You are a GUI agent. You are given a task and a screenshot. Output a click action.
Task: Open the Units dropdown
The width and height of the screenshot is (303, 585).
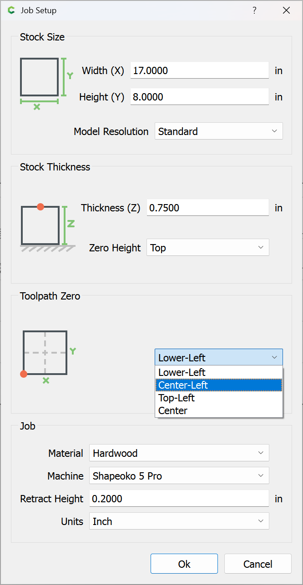tap(179, 521)
